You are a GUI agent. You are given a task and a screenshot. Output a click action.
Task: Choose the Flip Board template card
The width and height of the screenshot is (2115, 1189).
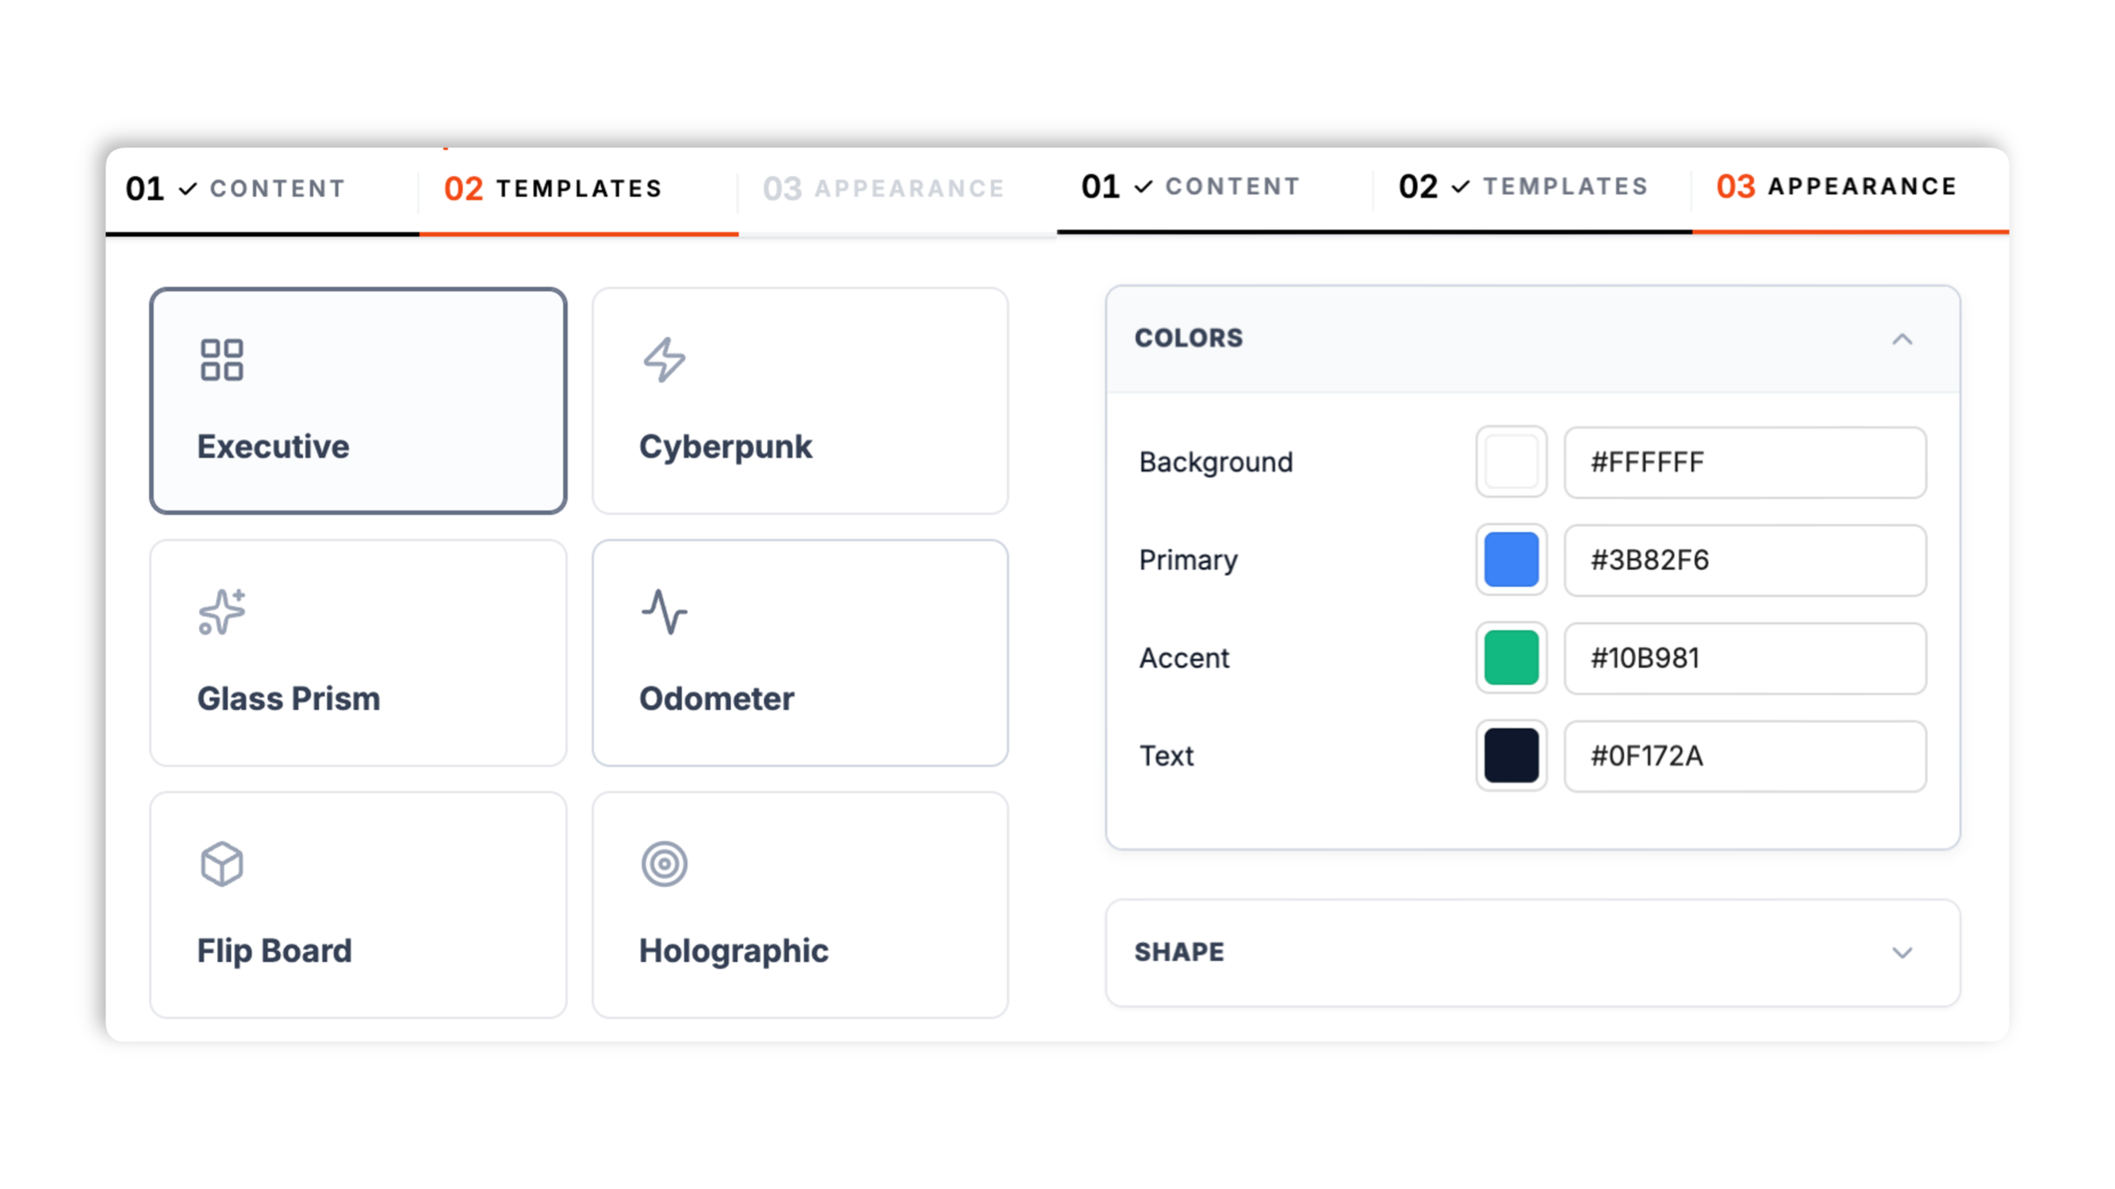pos(358,905)
